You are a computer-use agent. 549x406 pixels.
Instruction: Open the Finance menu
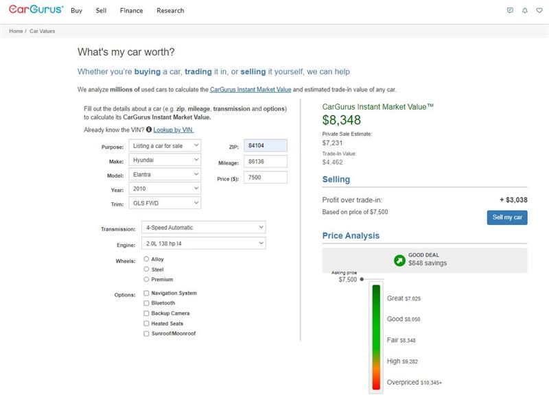click(131, 11)
